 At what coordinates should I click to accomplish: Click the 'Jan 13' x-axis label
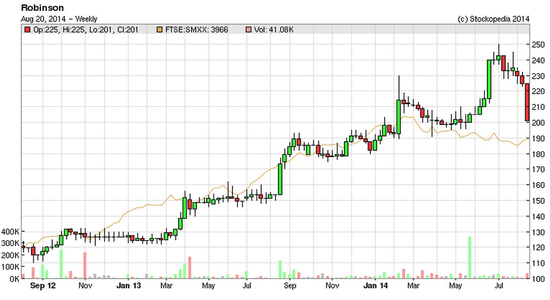click(129, 286)
